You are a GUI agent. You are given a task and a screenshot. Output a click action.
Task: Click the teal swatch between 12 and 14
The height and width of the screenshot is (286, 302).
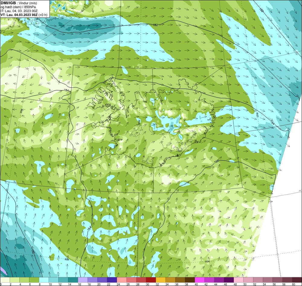[x=63, y=280]
